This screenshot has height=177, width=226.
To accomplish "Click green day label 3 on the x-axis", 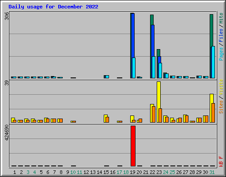I will (x=28, y=172).
